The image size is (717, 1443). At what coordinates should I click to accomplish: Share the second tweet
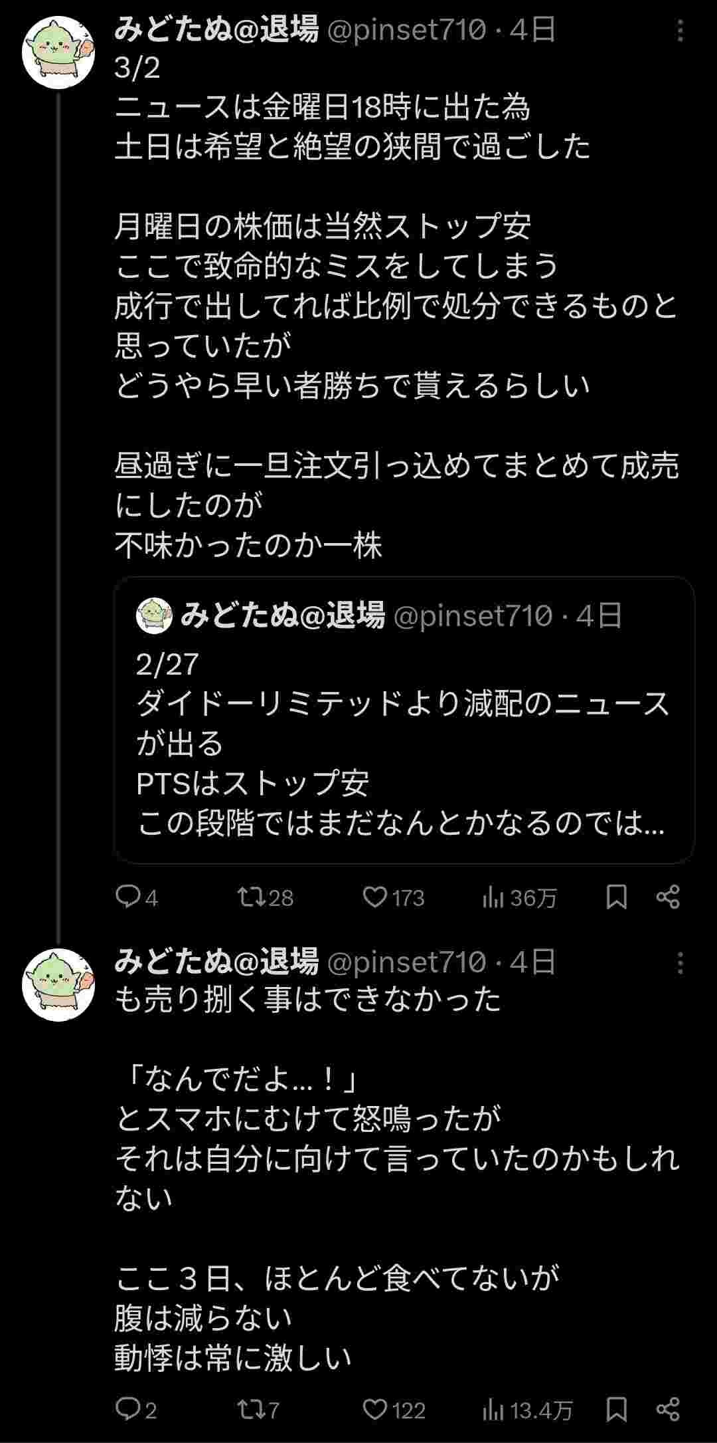coord(668,1408)
